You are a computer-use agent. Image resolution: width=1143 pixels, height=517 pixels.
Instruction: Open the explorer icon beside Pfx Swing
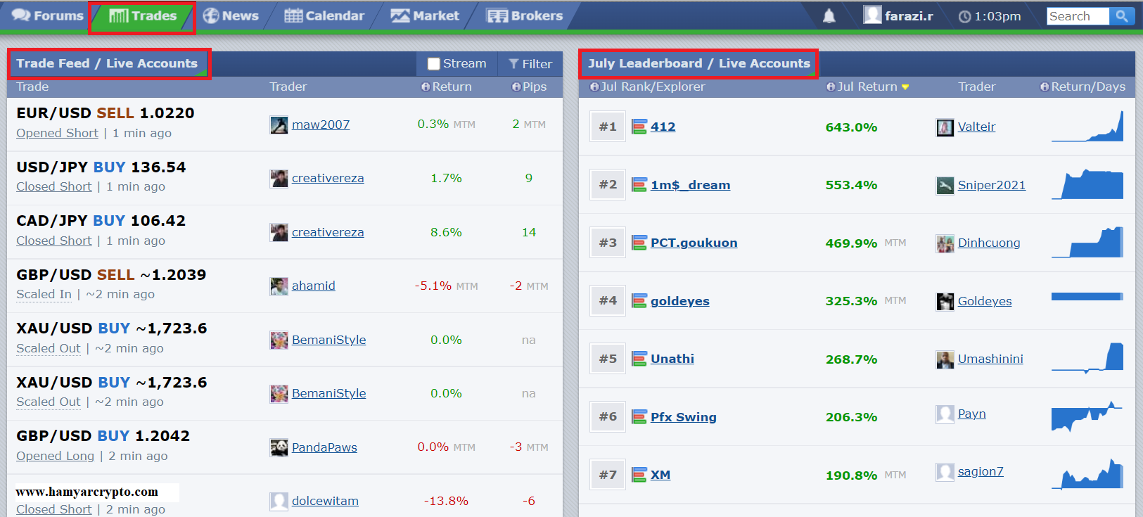tap(639, 417)
